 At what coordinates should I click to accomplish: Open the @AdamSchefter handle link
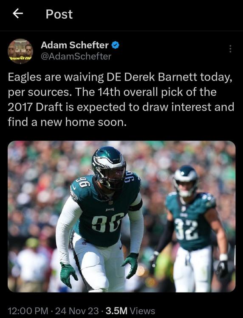[76, 56]
